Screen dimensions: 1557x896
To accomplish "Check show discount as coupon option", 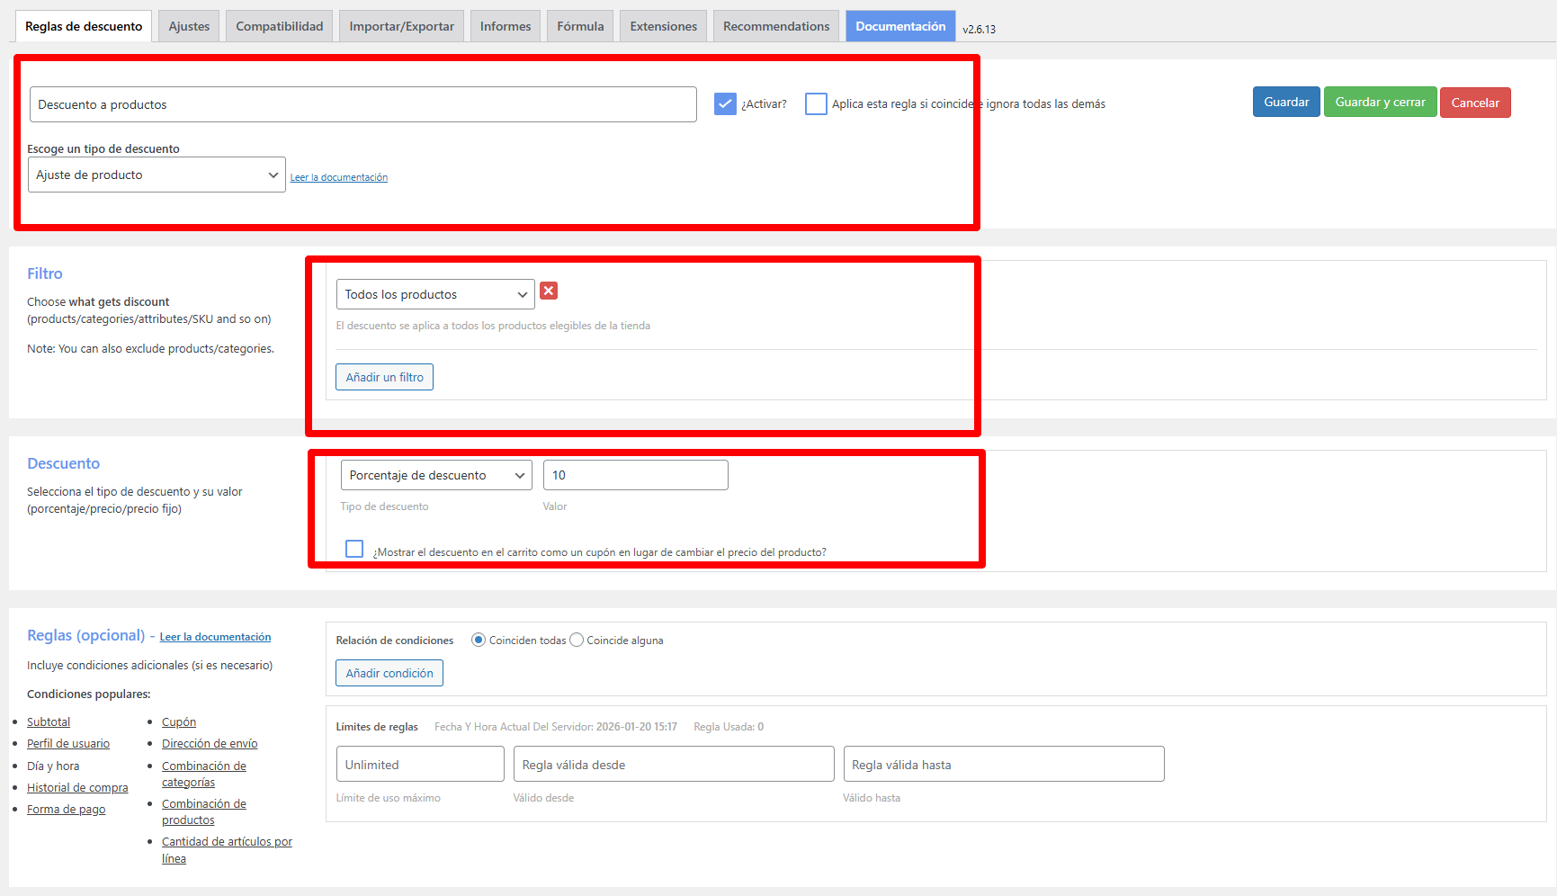I will [x=354, y=549].
